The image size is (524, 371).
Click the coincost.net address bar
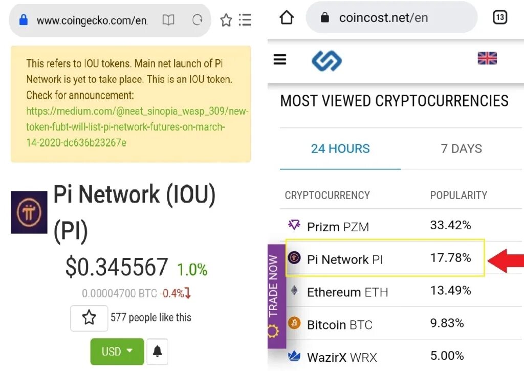(x=391, y=17)
